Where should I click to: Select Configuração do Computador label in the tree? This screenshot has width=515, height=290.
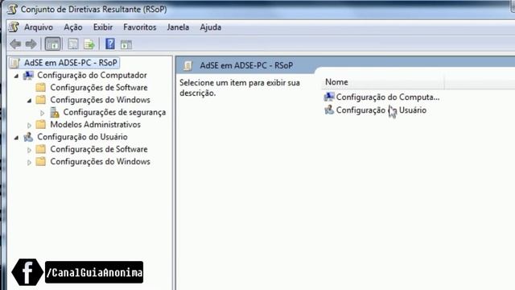click(92, 75)
